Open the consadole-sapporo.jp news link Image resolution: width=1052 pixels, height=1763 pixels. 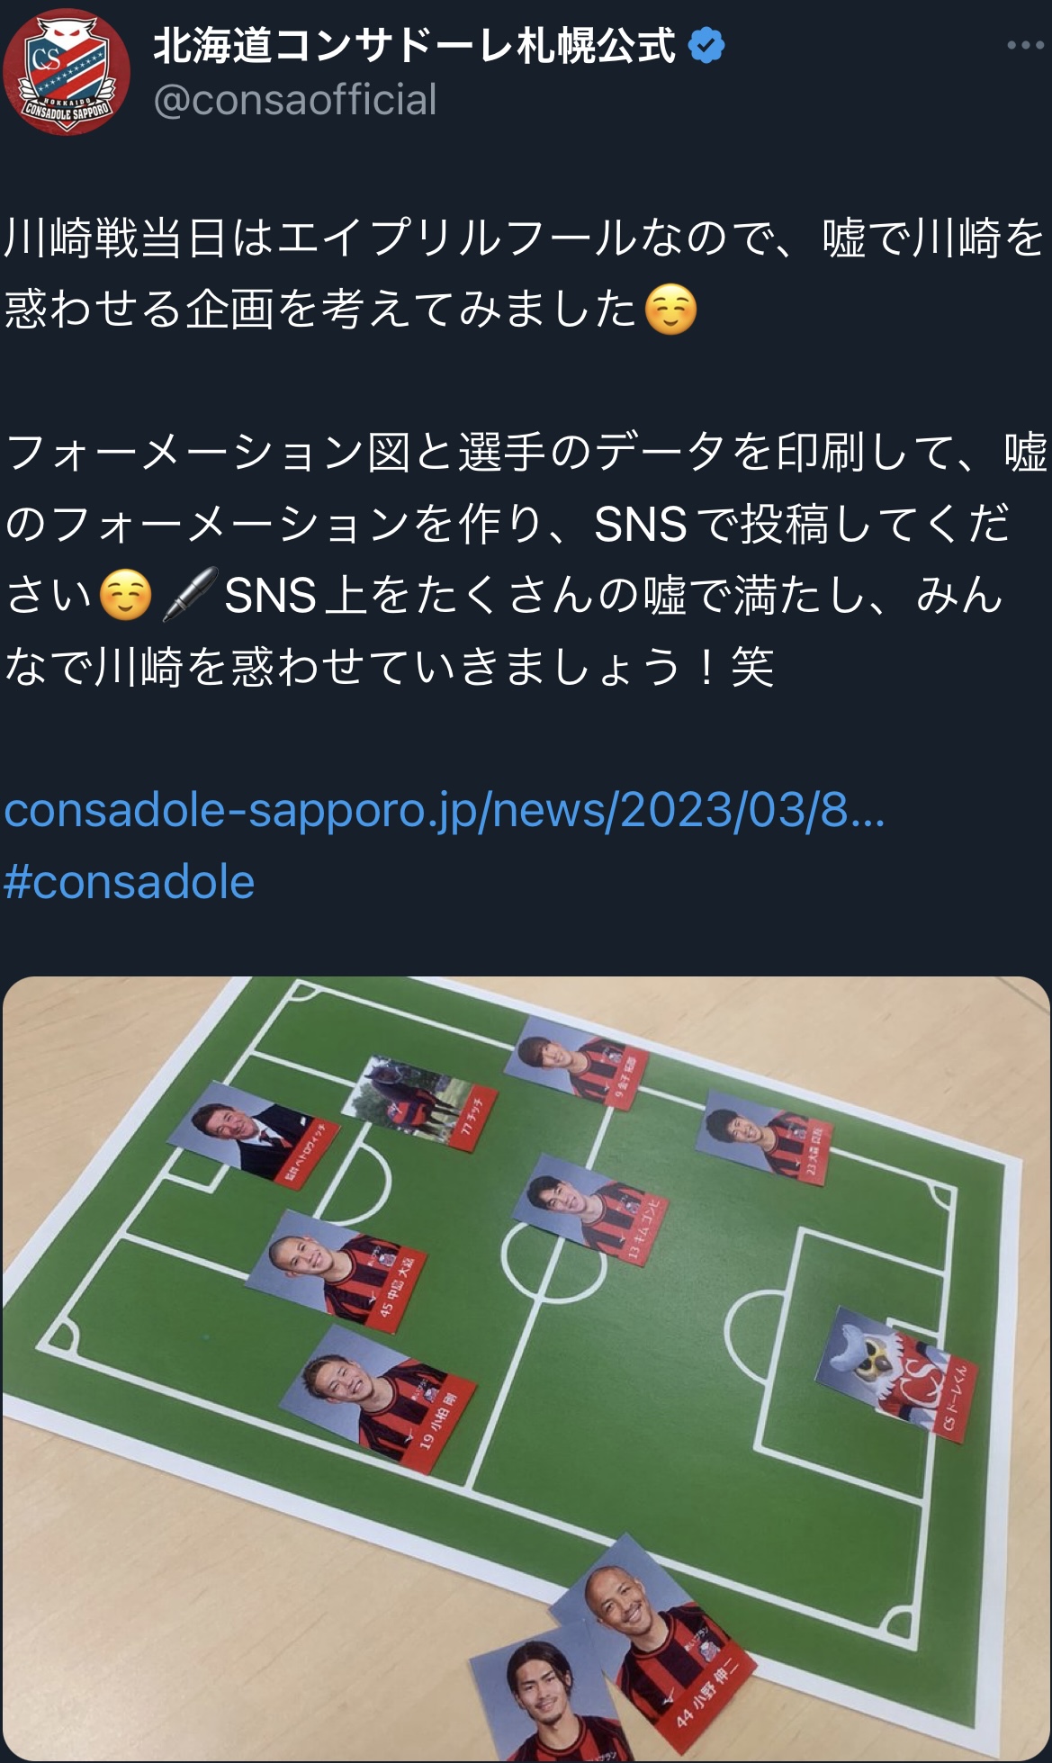click(x=445, y=810)
